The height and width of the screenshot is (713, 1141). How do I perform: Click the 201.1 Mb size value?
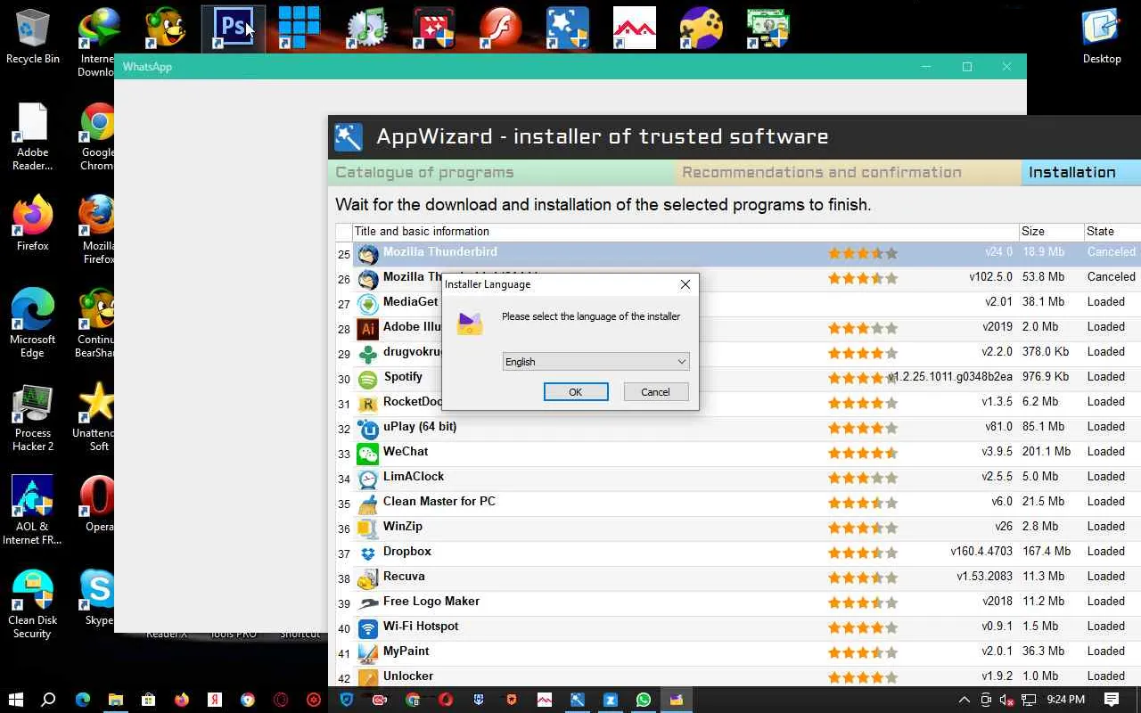click(x=1047, y=452)
